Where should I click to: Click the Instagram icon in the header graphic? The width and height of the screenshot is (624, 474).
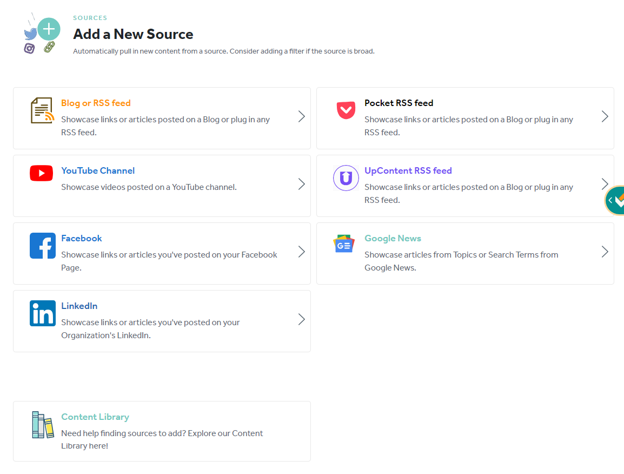[30, 49]
